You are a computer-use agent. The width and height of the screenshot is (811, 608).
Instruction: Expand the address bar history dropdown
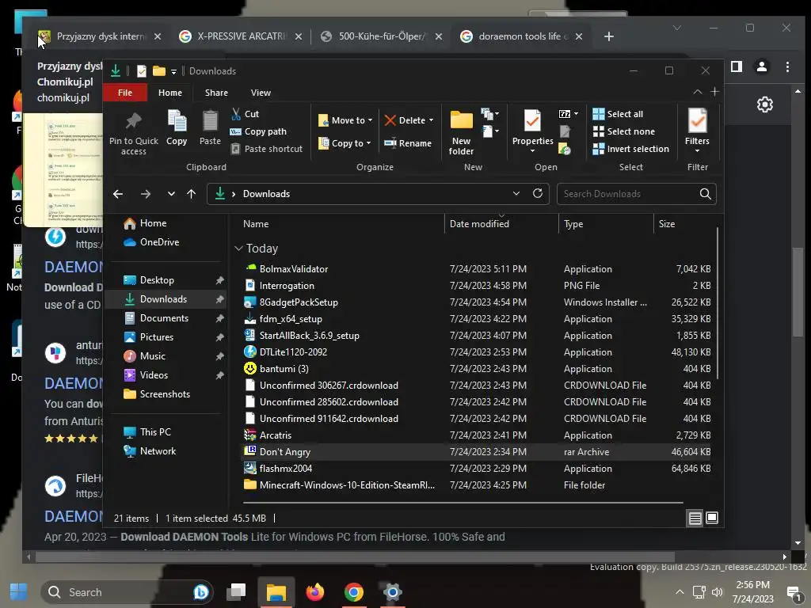pyautogui.click(x=516, y=193)
